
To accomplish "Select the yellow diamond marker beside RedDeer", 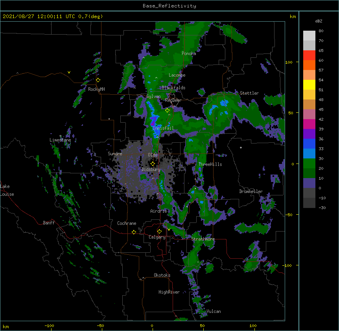I will click(167, 110).
